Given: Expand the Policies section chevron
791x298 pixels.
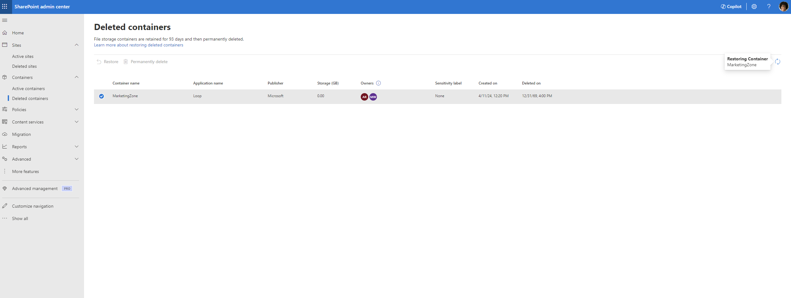Looking at the screenshot, I should [77, 109].
